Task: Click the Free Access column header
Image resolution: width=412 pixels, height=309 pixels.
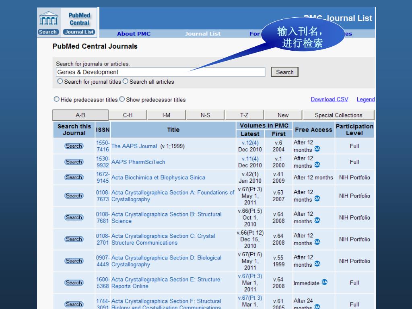Action: [314, 130]
